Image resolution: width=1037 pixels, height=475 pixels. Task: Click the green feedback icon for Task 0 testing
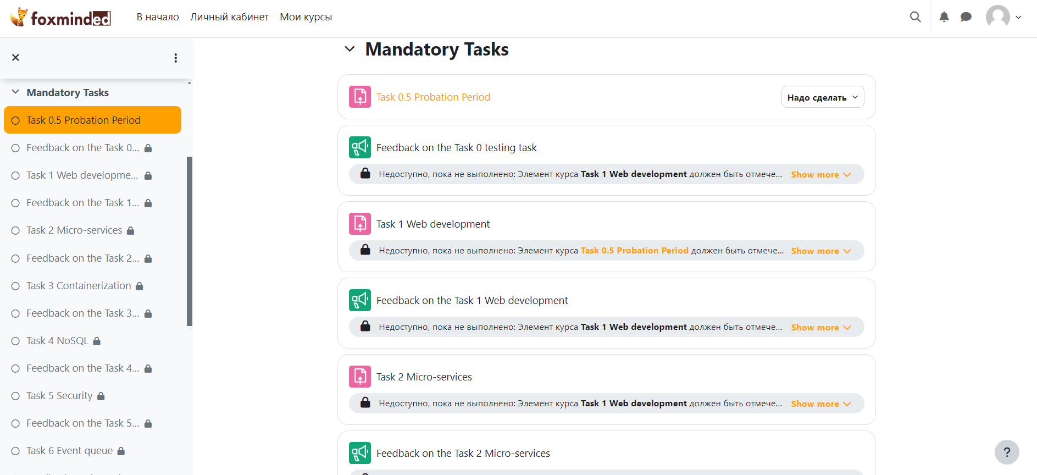click(359, 147)
